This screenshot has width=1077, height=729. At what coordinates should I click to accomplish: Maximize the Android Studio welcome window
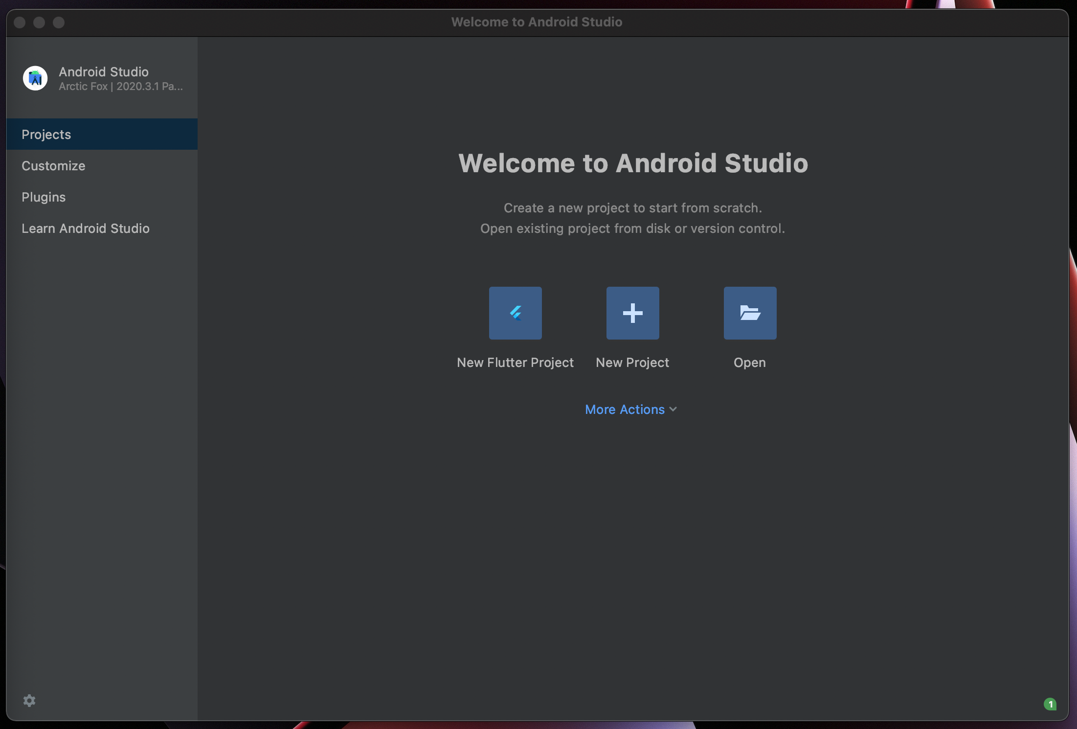pos(59,23)
